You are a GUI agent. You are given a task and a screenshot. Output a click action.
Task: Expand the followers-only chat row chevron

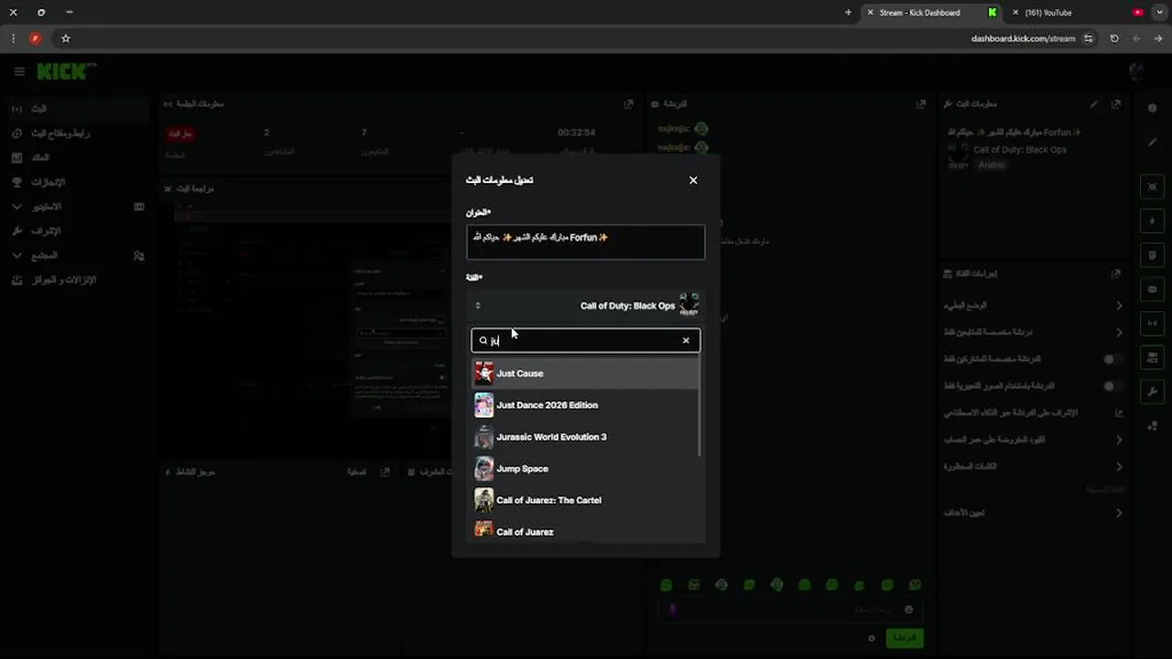click(1119, 332)
